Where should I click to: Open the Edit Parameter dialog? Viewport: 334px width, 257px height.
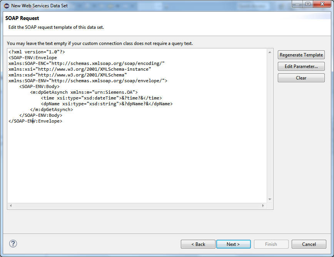pos(301,66)
